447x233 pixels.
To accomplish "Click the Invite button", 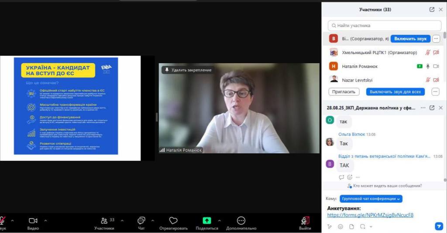I will [x=344, y=92].
